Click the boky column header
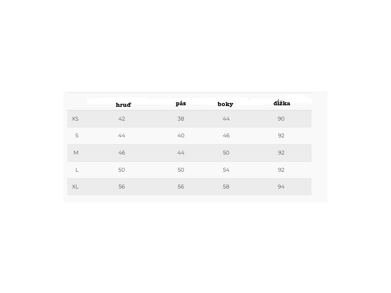391x293 pixels. tap(225, 104)
